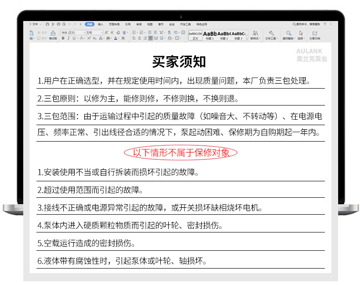The image size is (360, 285).
Task: Click the Save icon in quick toolbar
Action: coord(47,24)
